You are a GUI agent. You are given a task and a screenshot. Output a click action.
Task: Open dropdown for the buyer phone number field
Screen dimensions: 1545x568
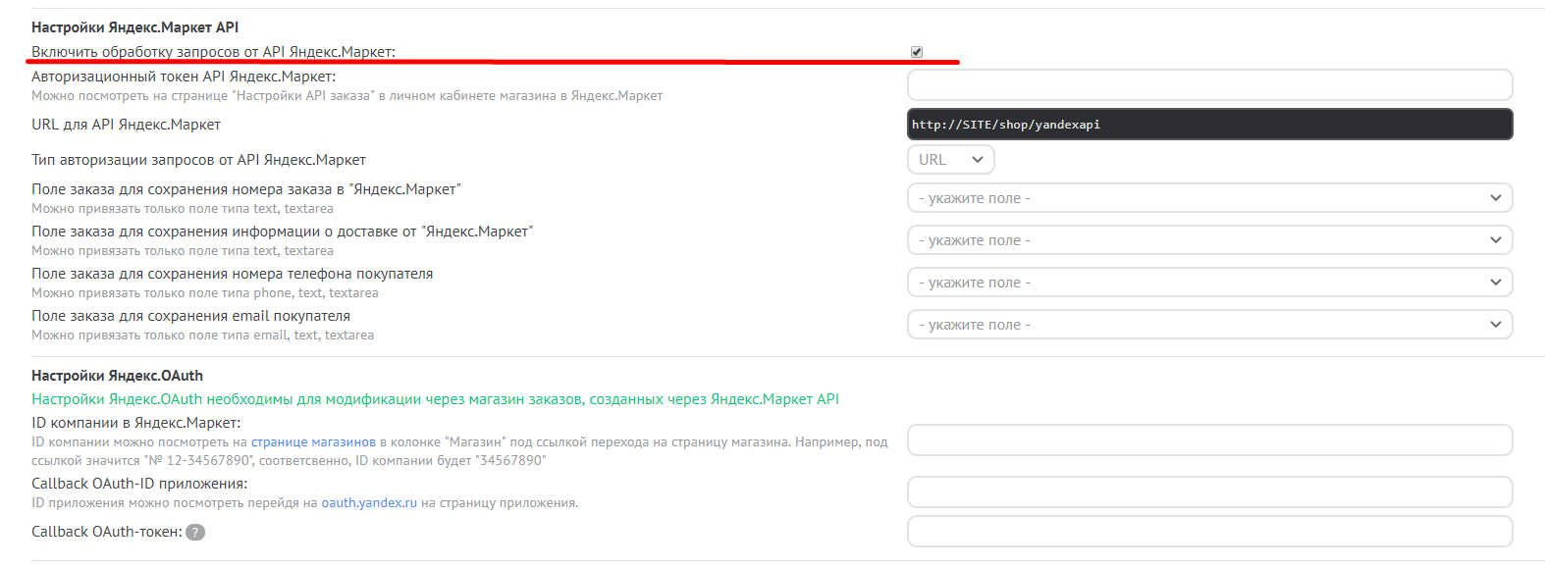tap(1209, 283)
